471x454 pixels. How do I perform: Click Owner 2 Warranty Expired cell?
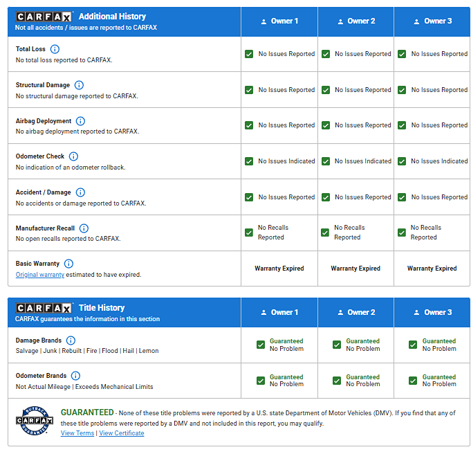click(x=355, y=269)
